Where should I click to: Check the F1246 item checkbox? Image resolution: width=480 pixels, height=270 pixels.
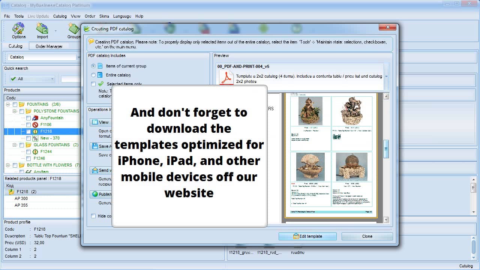pyautogui.click(x=28, y=158)
